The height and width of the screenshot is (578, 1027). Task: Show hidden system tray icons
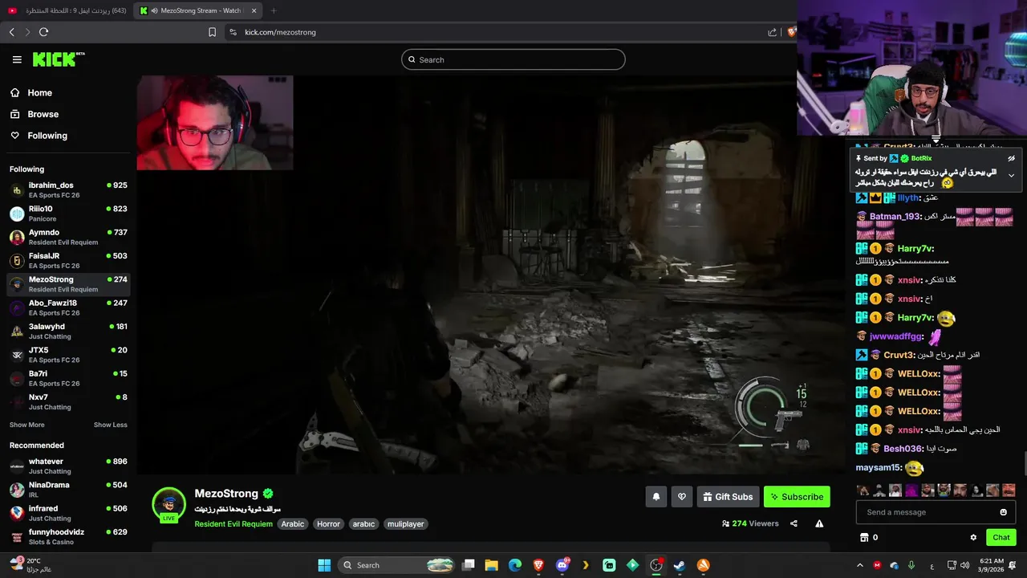[859, 565]
